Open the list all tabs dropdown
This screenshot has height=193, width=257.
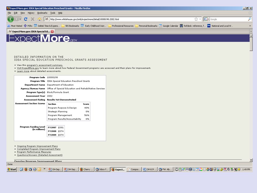coord(251,32)
